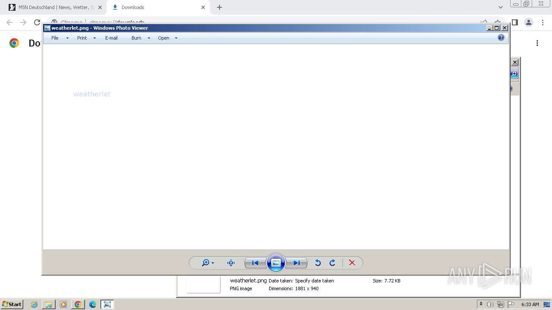Delete the photo with red X
The height and width of the screenshot is (310, 552).
(x=352, y=263)
